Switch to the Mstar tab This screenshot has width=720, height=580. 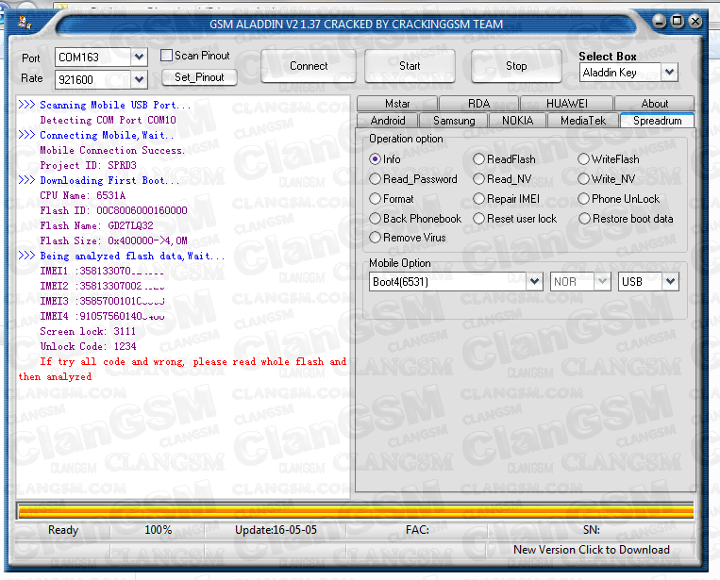(397, 104)
